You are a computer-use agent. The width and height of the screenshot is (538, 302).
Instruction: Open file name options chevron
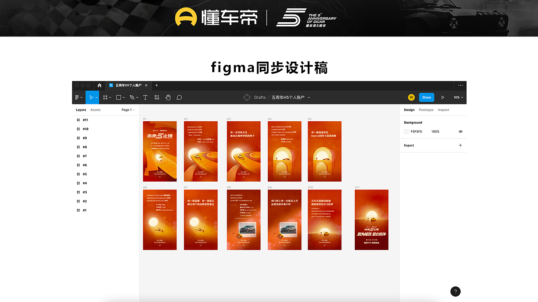[x=309, y=97]
